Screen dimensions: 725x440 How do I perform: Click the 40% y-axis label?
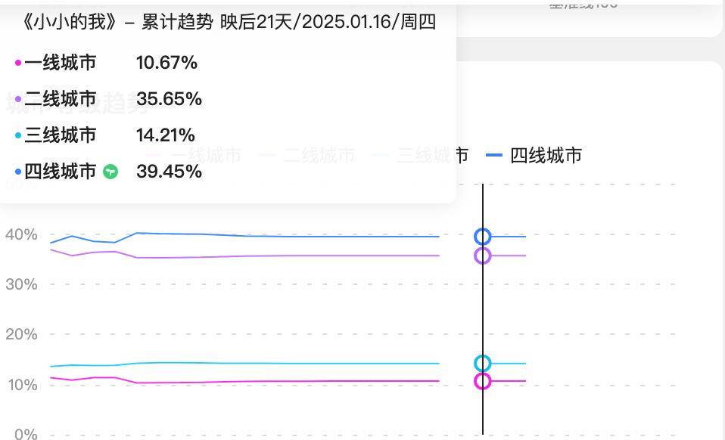click(x=21, y=234)
